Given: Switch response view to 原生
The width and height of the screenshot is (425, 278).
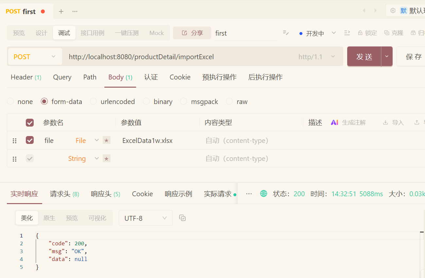Looking at the screenshot, I should coord(49,218).
